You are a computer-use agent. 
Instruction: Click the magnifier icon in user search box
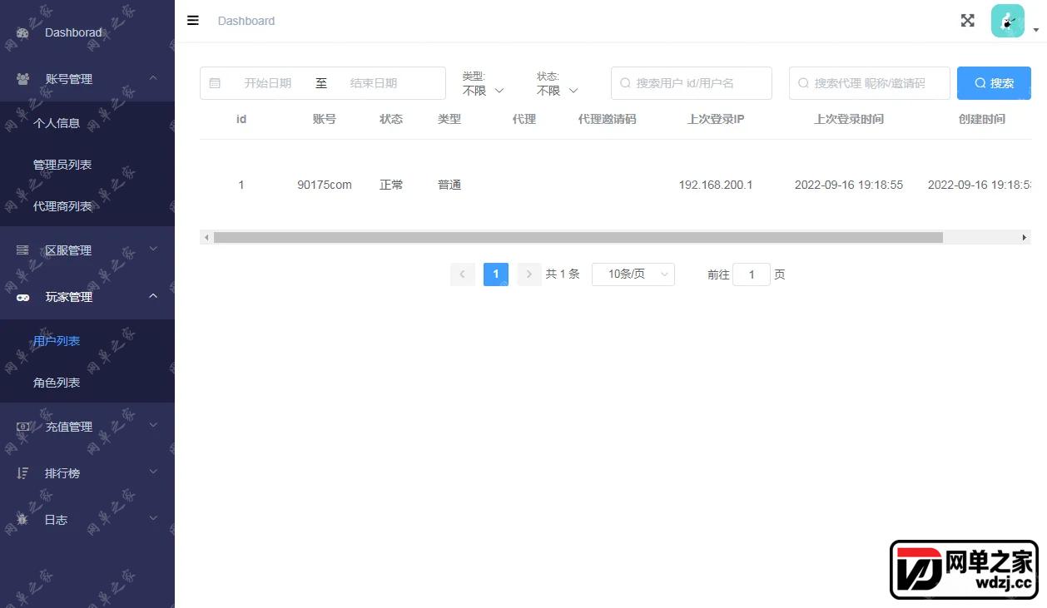click(x=625, y=83)
